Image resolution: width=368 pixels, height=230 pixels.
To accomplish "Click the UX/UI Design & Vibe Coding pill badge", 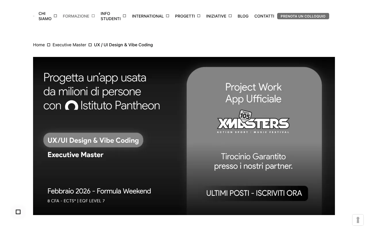I will point(93,140).
